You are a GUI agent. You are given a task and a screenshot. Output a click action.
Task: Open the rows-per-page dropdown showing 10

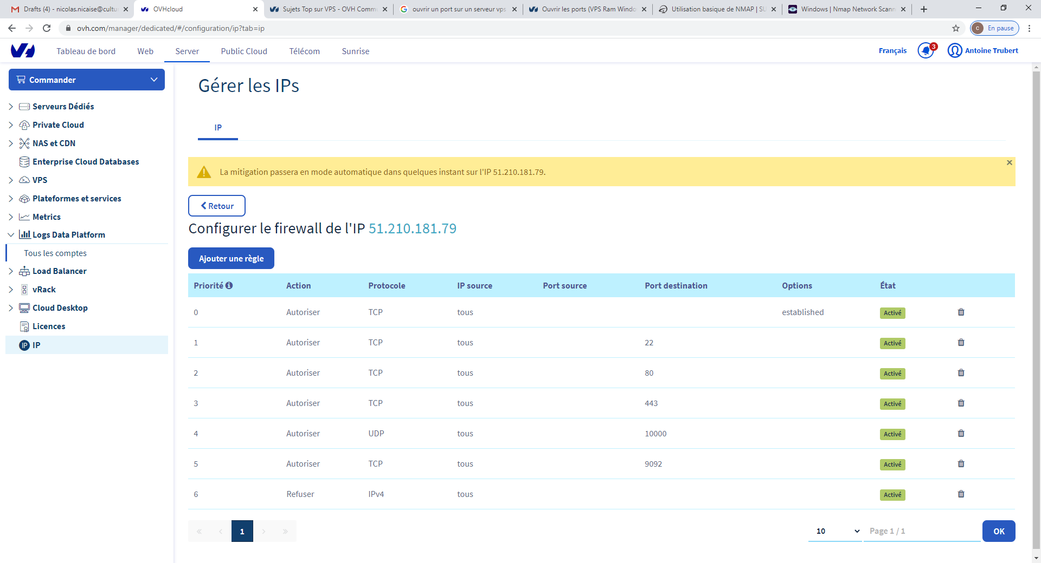pos(835,531)
